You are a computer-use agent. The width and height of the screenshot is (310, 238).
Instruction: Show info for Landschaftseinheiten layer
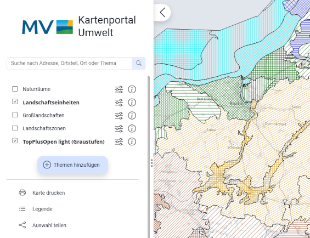pyautogui.click(x=132, y=103)
